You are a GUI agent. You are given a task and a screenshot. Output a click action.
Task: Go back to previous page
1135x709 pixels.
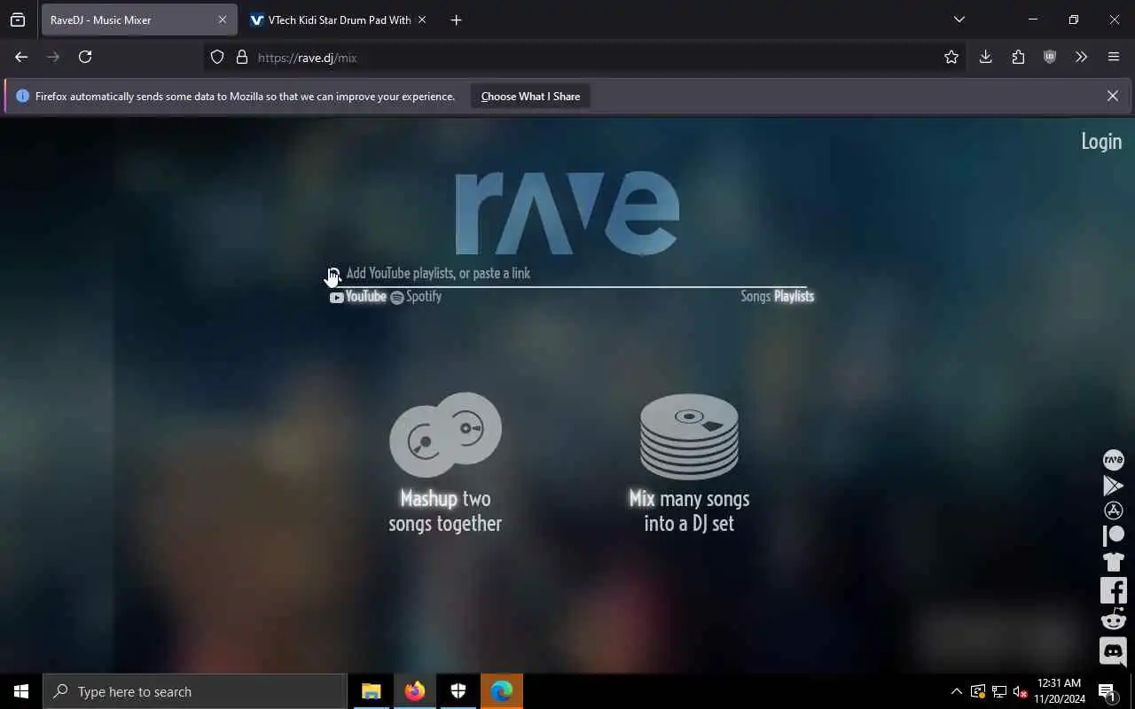pyautogui.click(x=21, y=57)
